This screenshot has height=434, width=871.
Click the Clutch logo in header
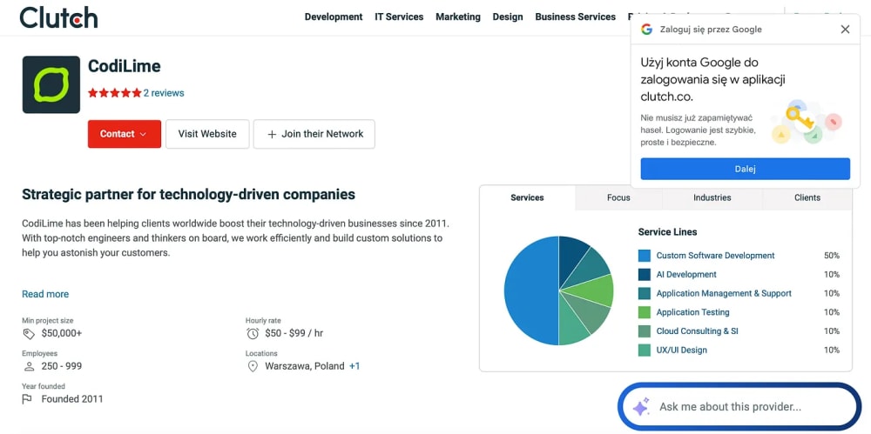[x=58, y=17]
